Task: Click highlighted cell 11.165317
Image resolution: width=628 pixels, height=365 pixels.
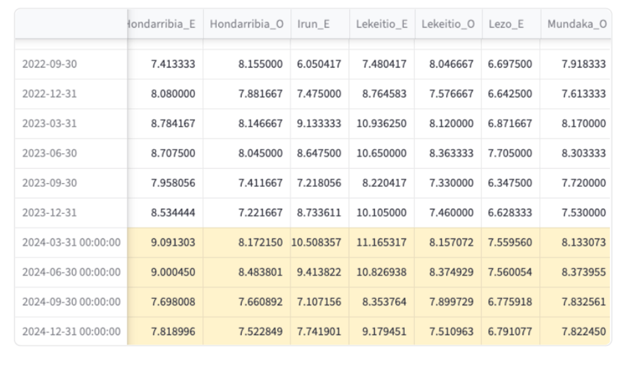Action: 382,242
